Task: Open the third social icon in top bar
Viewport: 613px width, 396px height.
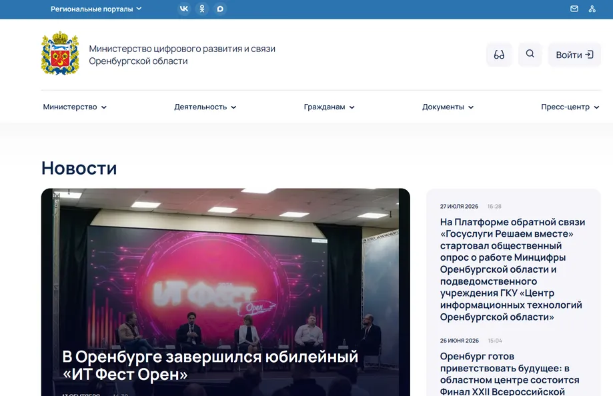Action: coord(220,9)
